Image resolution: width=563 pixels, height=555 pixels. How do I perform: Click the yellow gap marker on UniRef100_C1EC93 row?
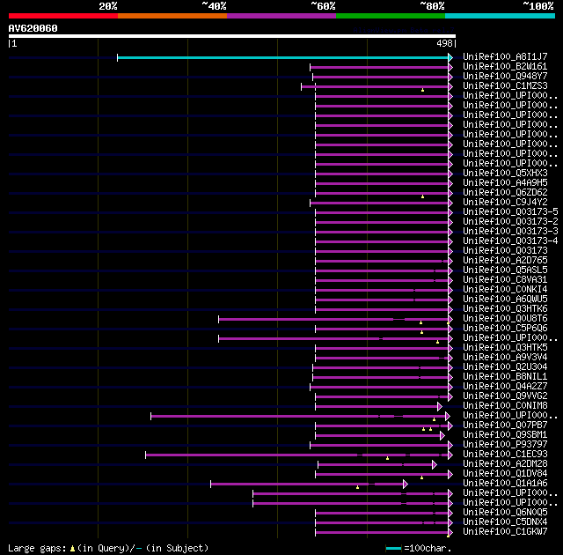[387, 458]
